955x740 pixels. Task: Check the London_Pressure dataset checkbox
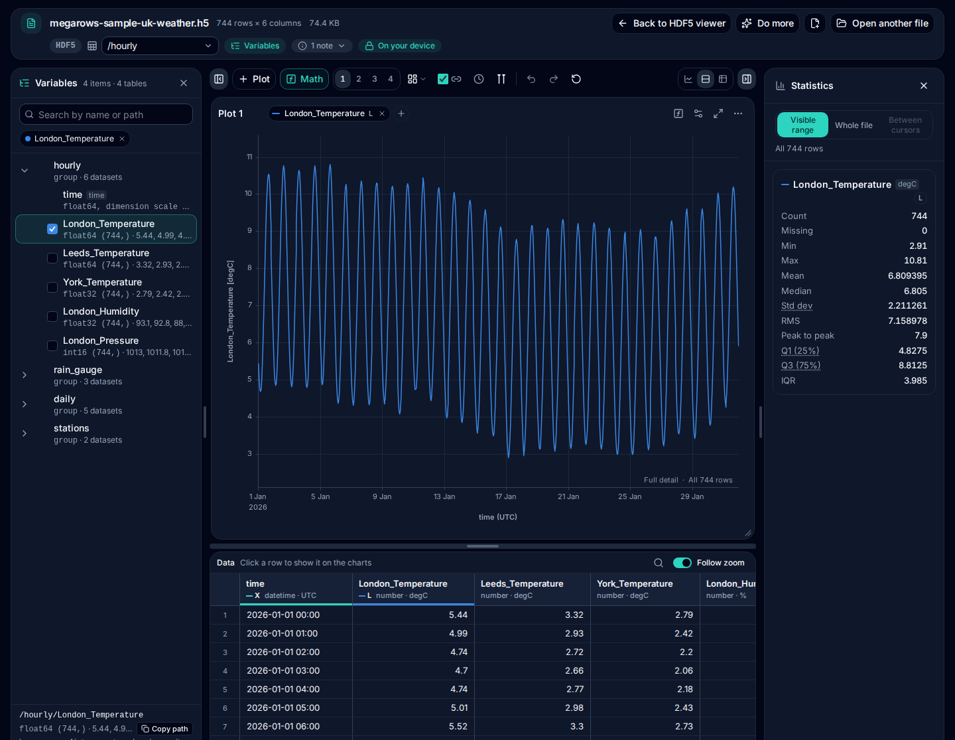pyautogui.click(x=52, y=346)
